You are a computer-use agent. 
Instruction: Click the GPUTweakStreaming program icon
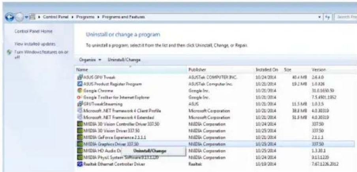click(x=79, y=104)
